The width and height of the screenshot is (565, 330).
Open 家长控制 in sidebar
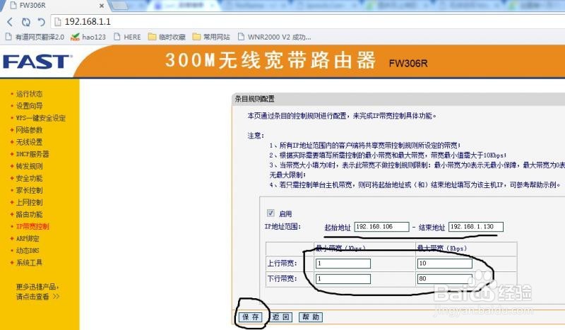pyautogui.click(x=29, y=190)
